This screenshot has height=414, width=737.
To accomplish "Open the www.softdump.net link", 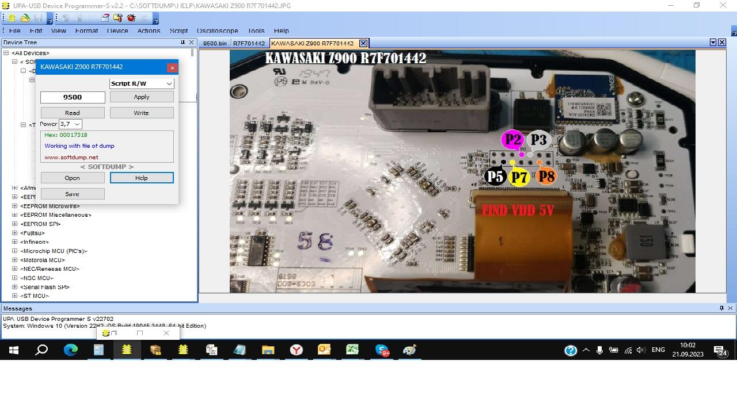I will click(x=71, y=157).
